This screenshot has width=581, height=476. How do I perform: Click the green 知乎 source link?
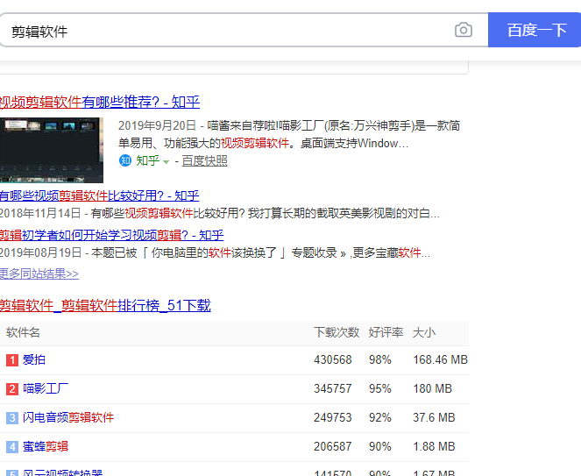point(148,161)
